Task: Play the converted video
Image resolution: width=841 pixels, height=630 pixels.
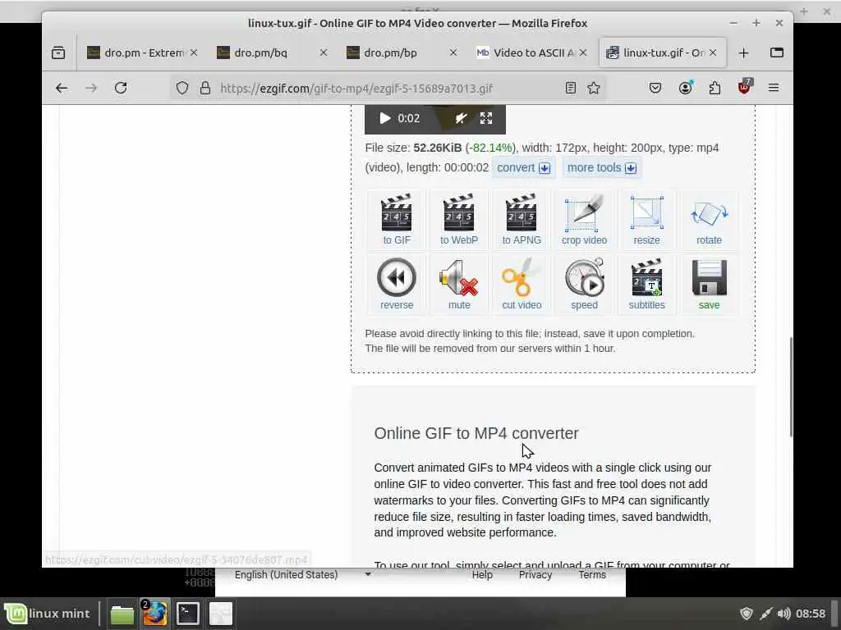Action: coord(384,118)
